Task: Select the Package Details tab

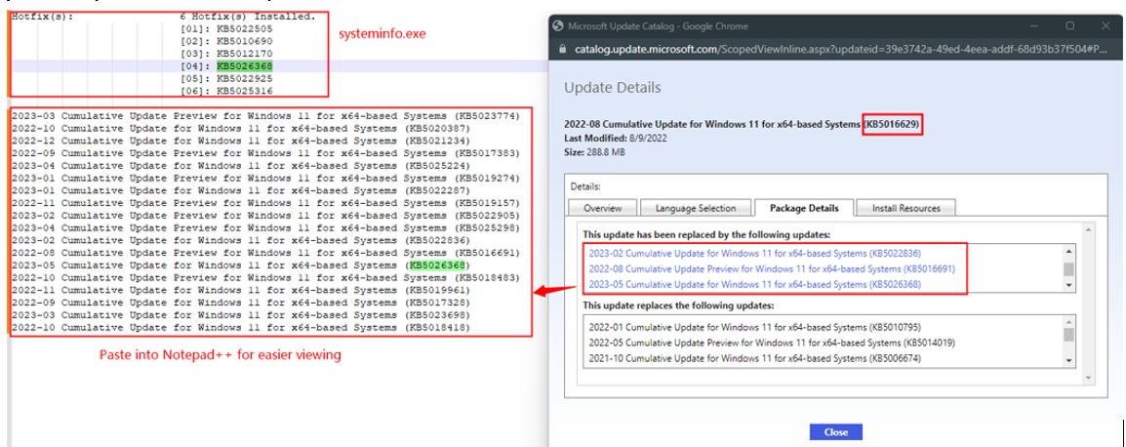Action: [804, 208]
